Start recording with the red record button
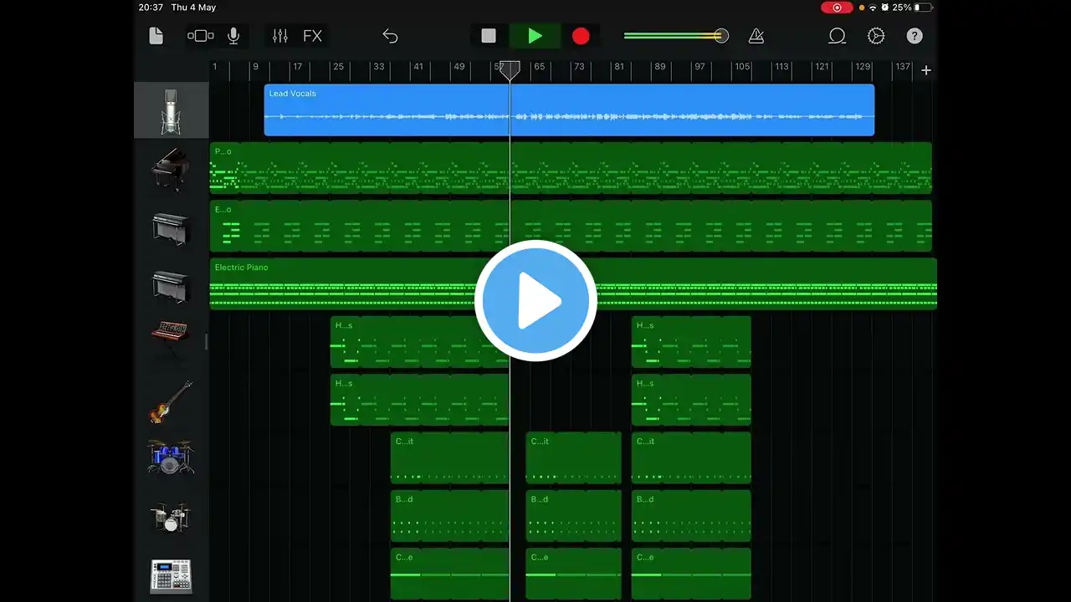 pos(581,36)
